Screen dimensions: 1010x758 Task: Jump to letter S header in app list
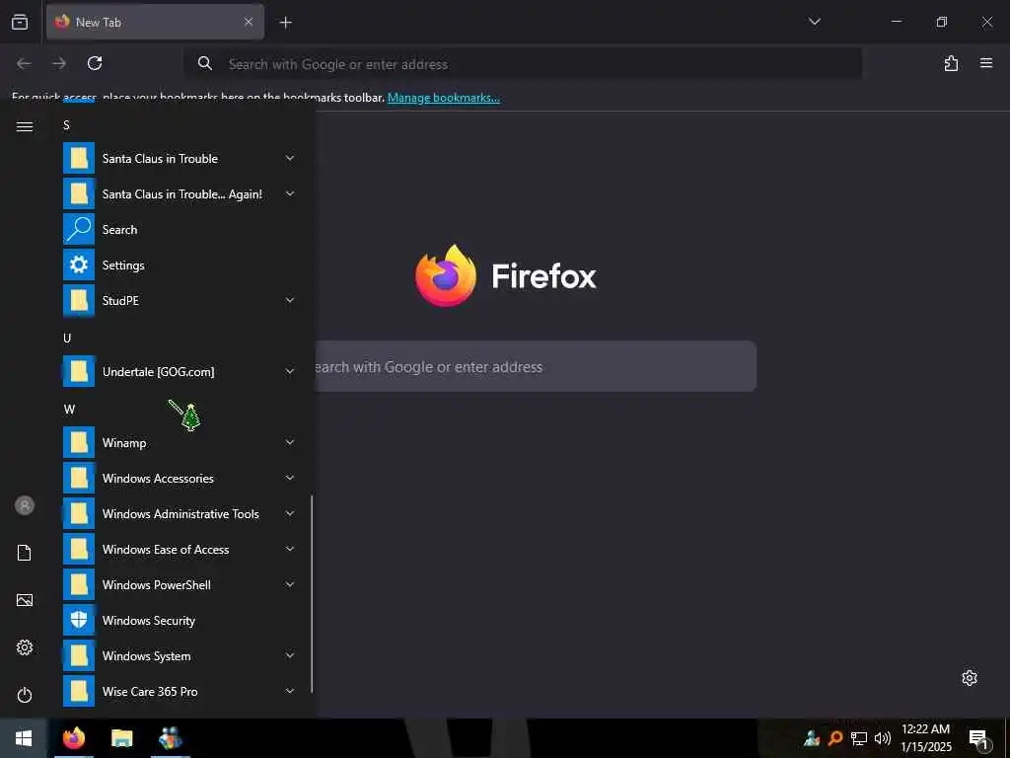[66, 125]
